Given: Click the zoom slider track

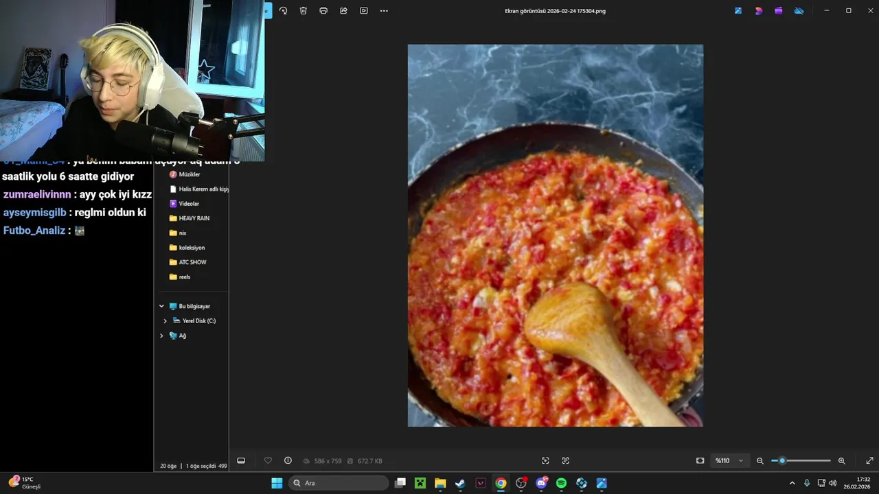Looking at the screenshot, I should pyautogui.click(x=801, y=460).
